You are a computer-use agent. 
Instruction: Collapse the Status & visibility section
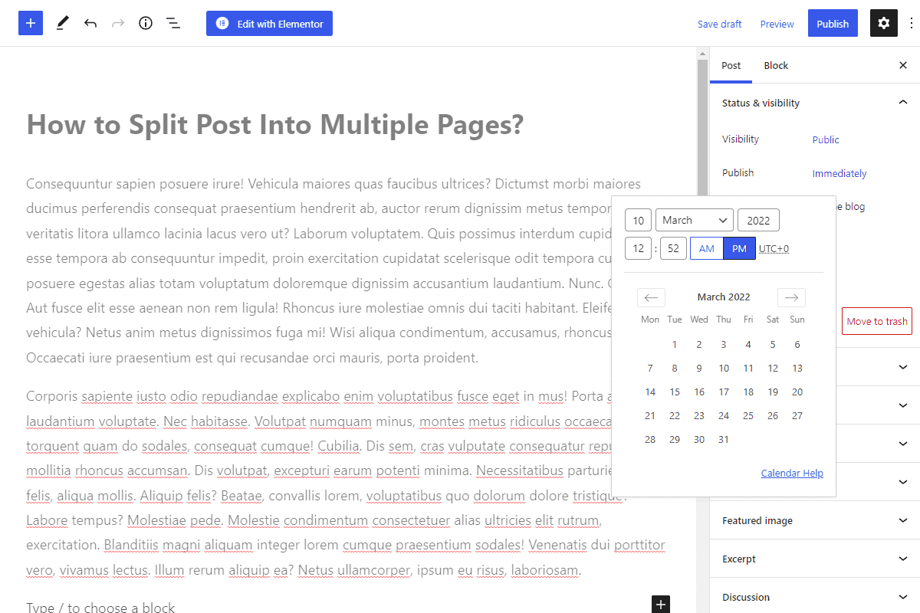point(815,103)
